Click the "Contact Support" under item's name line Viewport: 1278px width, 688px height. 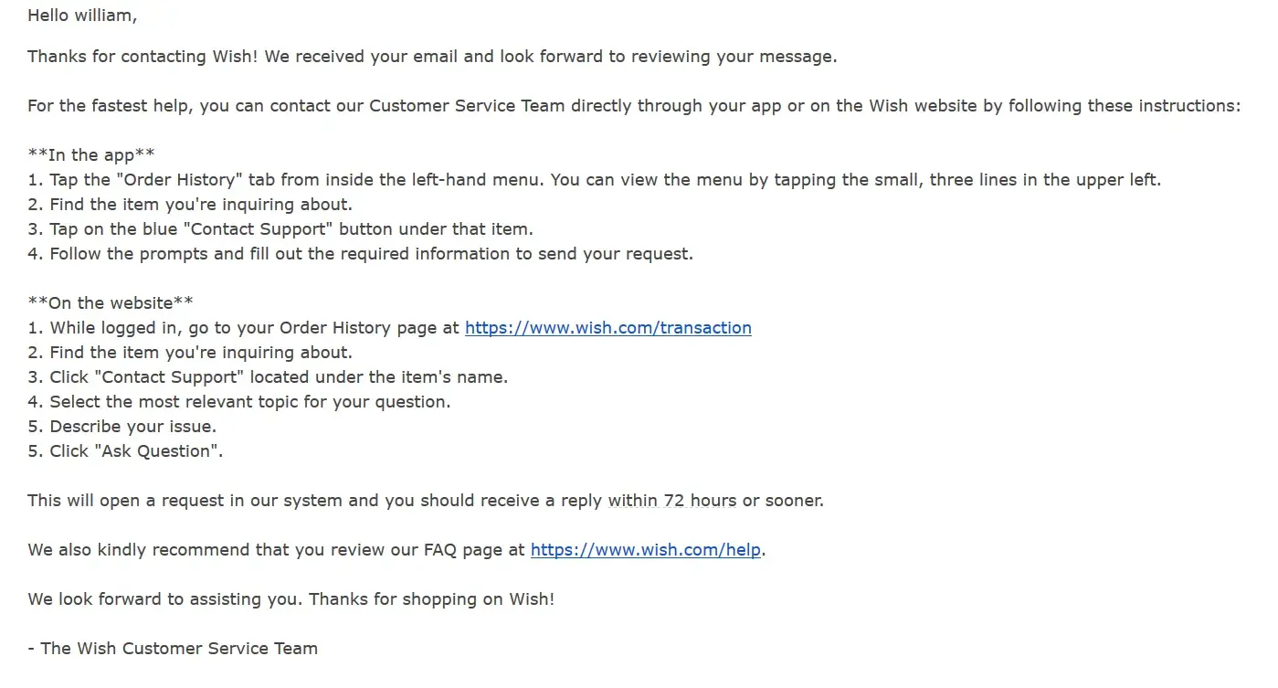[268, 377]
